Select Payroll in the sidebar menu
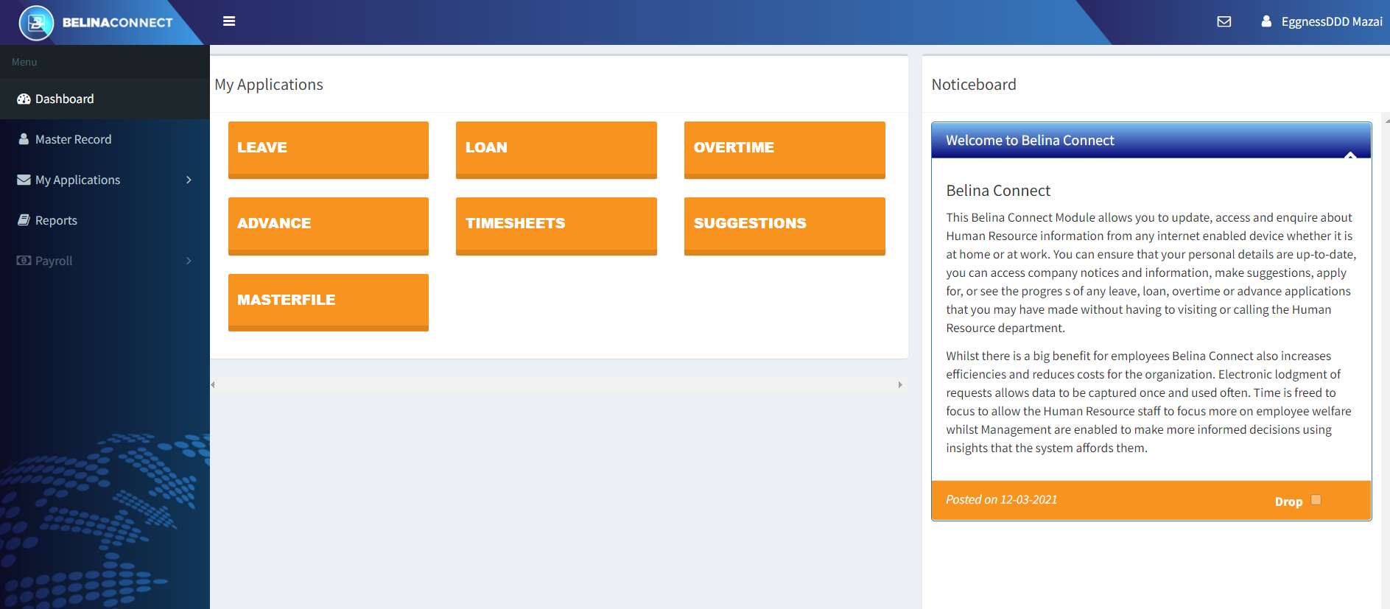Viewport: 1390px width, 609px height. pos(105,261)
